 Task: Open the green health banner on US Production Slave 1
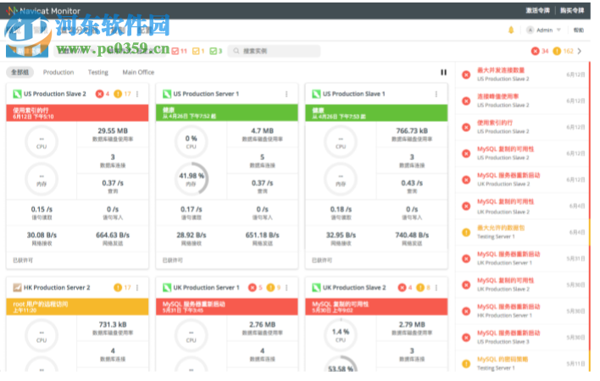(376, 113)
